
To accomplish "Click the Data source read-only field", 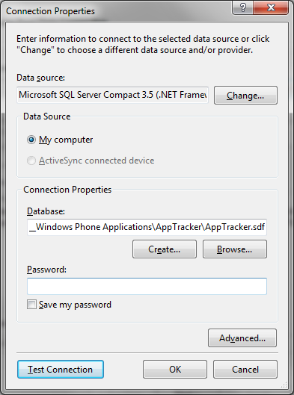I will point(112,95).
